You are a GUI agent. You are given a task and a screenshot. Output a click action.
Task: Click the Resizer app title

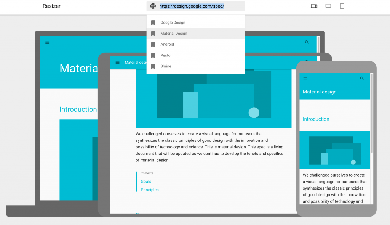(x=51, y=6)
